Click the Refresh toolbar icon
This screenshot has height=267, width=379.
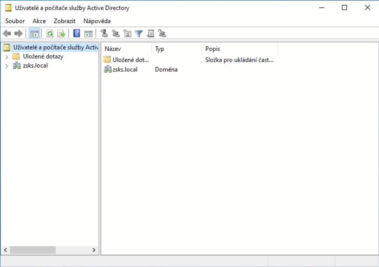point(50,33)
